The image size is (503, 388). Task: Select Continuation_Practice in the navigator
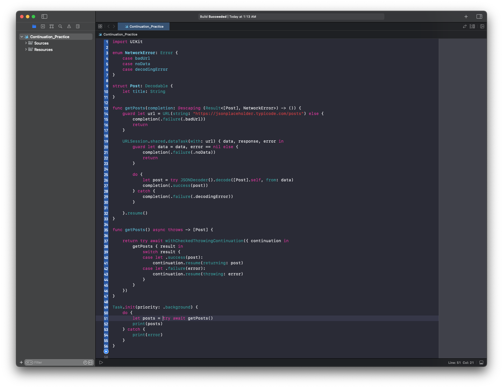[56, 37]
